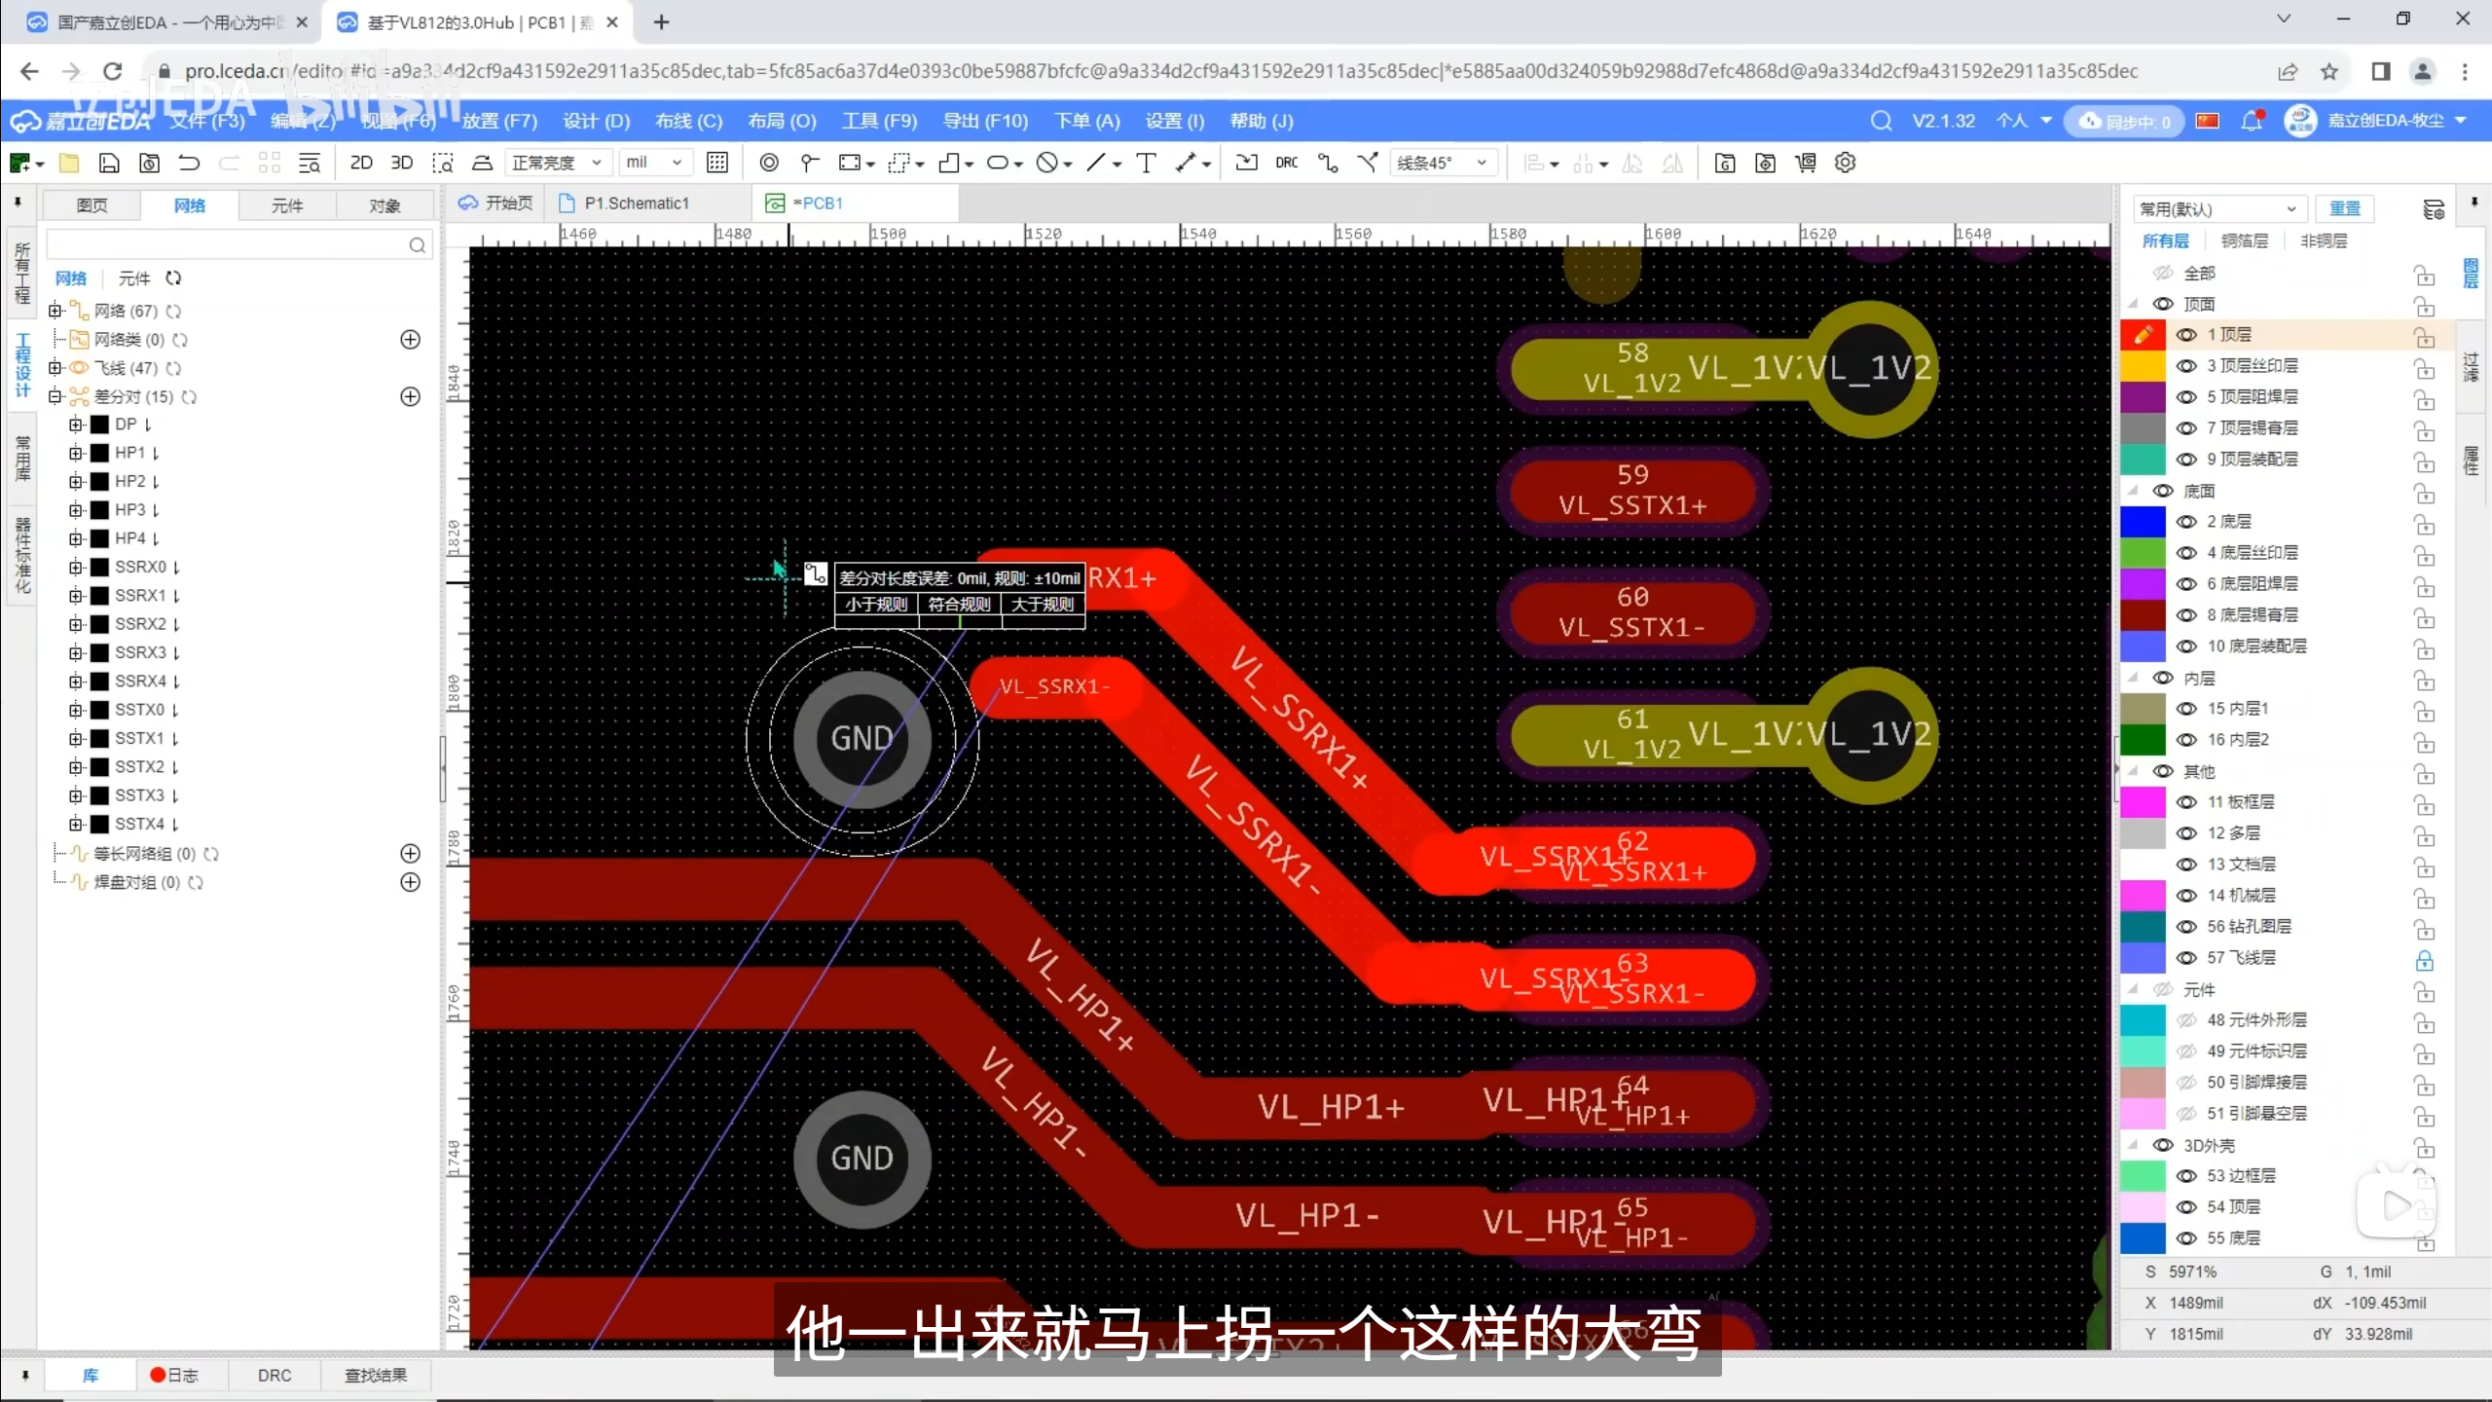Toggle eye icon for 15 内层1

coord(2186,709)
